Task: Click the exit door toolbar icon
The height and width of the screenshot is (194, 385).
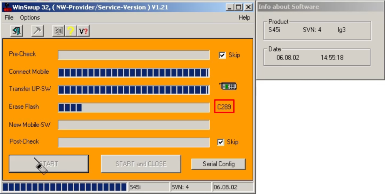Action: tap(17, 31)
